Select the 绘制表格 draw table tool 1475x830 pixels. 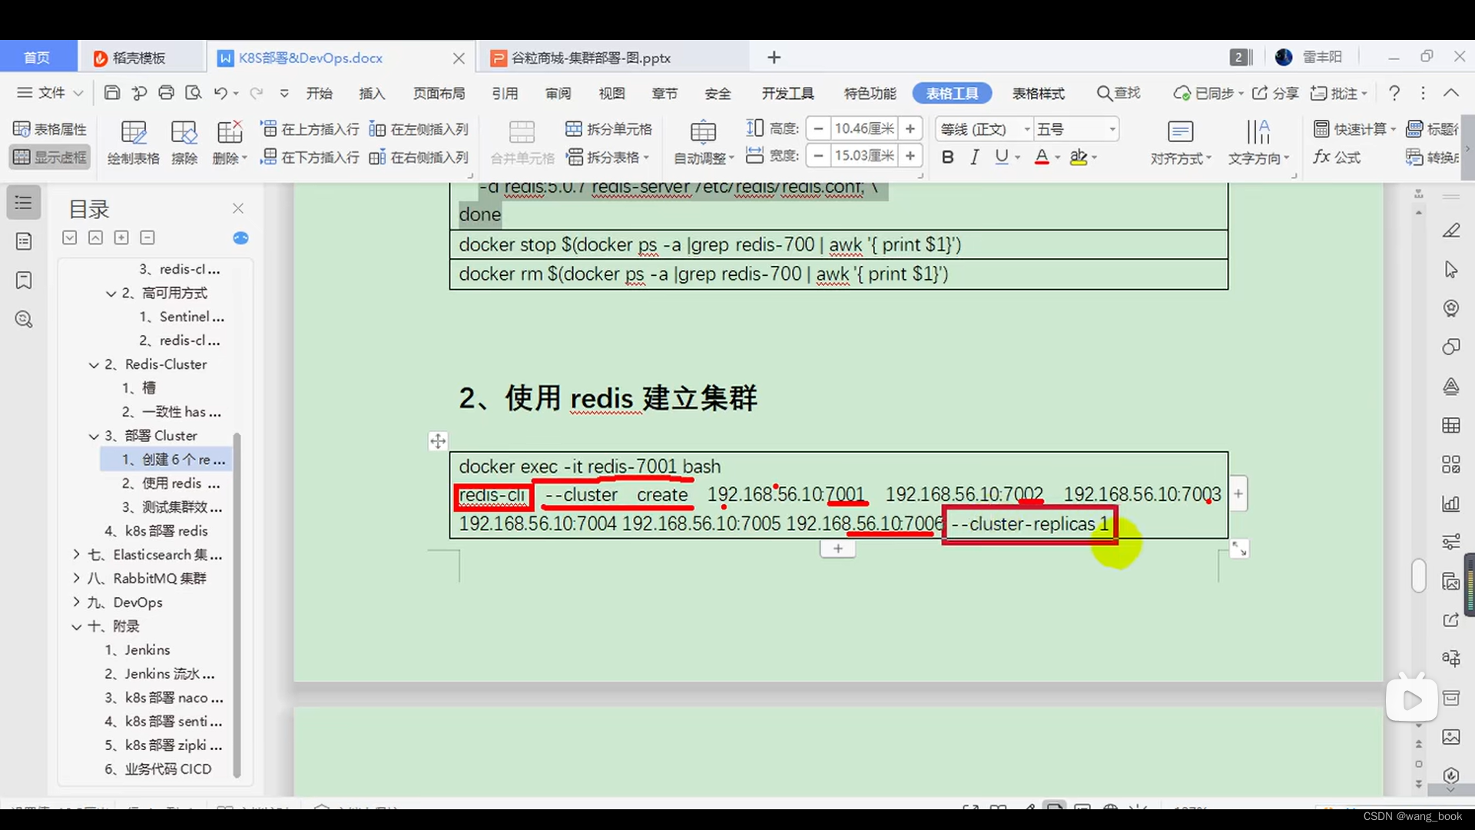134,143
